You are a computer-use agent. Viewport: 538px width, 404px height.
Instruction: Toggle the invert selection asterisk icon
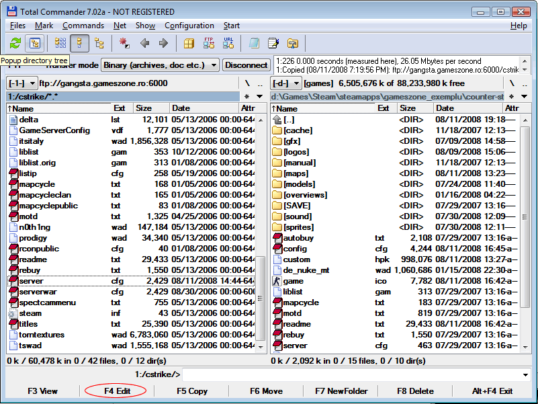tap(124, 43)
